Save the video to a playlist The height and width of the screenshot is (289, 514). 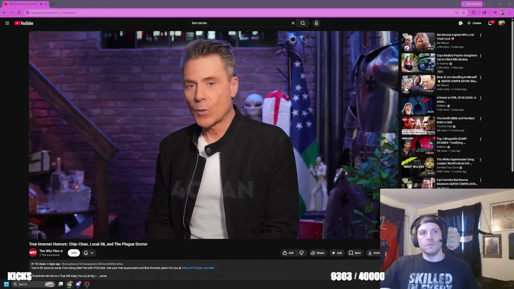tap(355, 253)
